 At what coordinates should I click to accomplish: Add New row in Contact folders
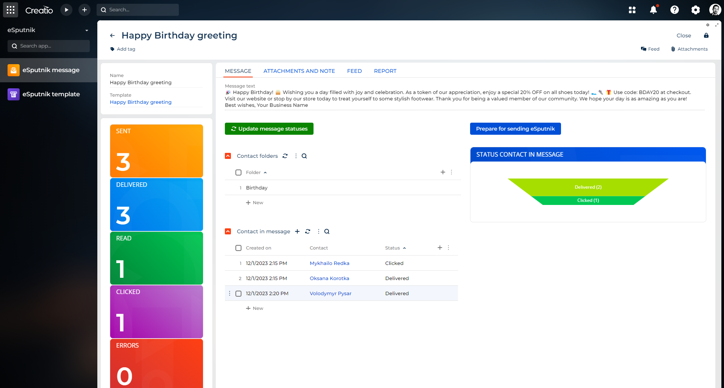click(x=255, y=203)
